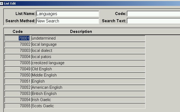Click the List Name field containing Languages
The width and height of the screenshot is (180, 112).
[x=67, y=14]
